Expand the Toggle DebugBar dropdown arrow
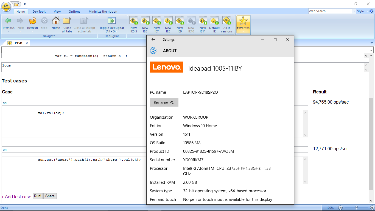This screenshot has width=375, height=211. (x=117, y=31)
